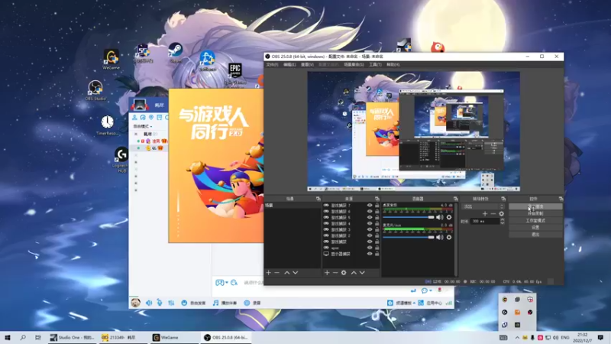Move source down in Sources panel

point(362,273)
